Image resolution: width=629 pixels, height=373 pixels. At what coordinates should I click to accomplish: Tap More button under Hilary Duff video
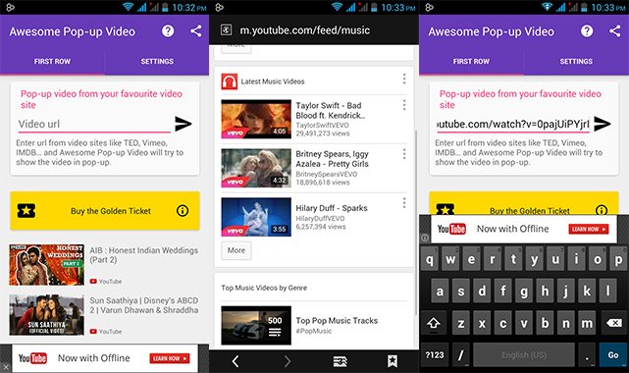(x=236, y=250)
